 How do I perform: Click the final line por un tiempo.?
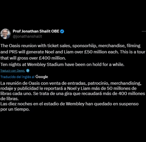pos(15,109)
